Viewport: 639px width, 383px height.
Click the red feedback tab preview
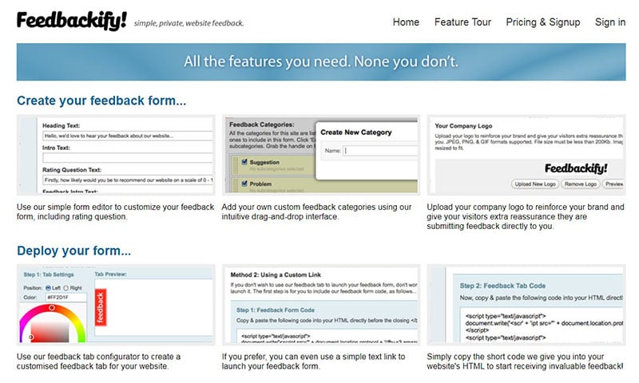(101, 307)
